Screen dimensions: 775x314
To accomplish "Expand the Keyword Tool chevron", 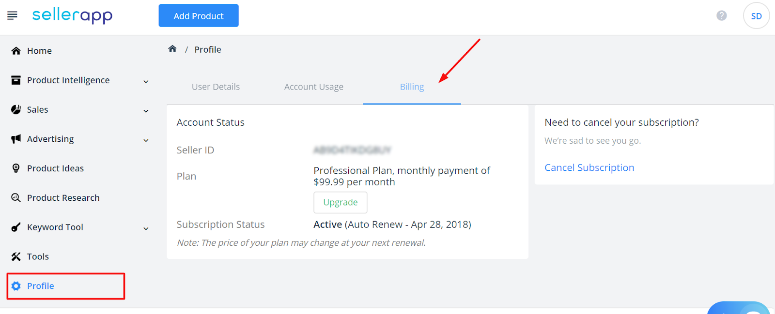I will pyautogui.click(x=146, y=228).
